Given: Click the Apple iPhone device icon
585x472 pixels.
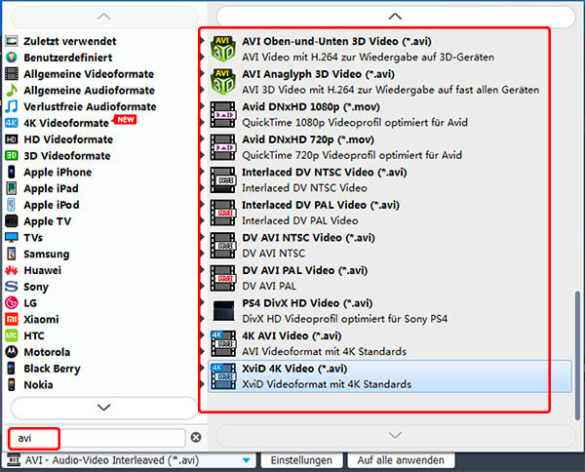Looking at the screenshot, I should (12, 172).
